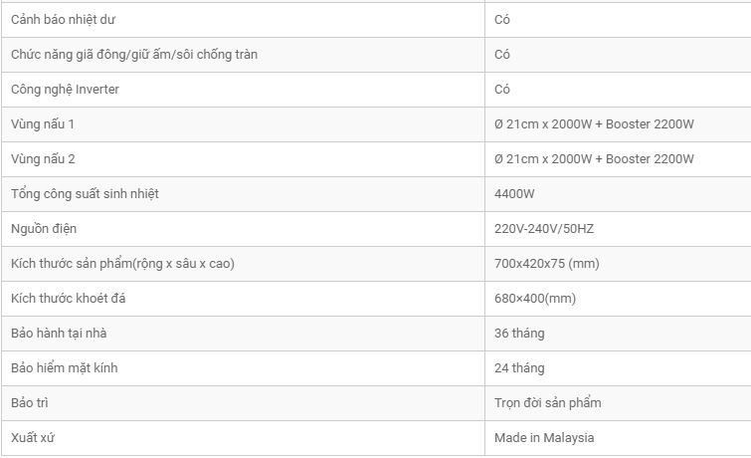This screenshot has width=751, height=458.
Task: Click the '700x420x75 (mm)' dimension value
Action: coord(546,264)
